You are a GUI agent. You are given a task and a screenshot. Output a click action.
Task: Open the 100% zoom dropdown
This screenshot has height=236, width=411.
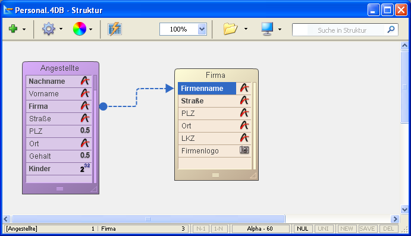(202, 29)
